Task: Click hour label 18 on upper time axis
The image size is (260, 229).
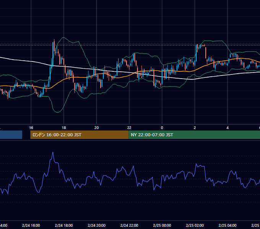Action: tap(64, 128)
